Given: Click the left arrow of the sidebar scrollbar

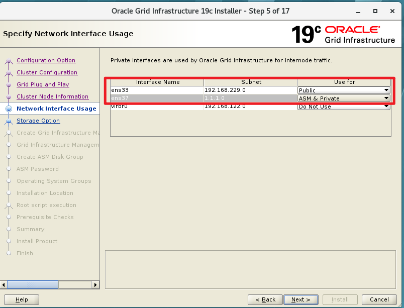Looking at the screenshot, I should [x=4, y=285].
